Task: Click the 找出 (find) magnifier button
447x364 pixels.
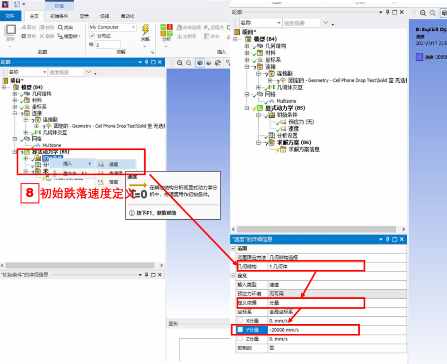Action: click(x=65, y=27)
